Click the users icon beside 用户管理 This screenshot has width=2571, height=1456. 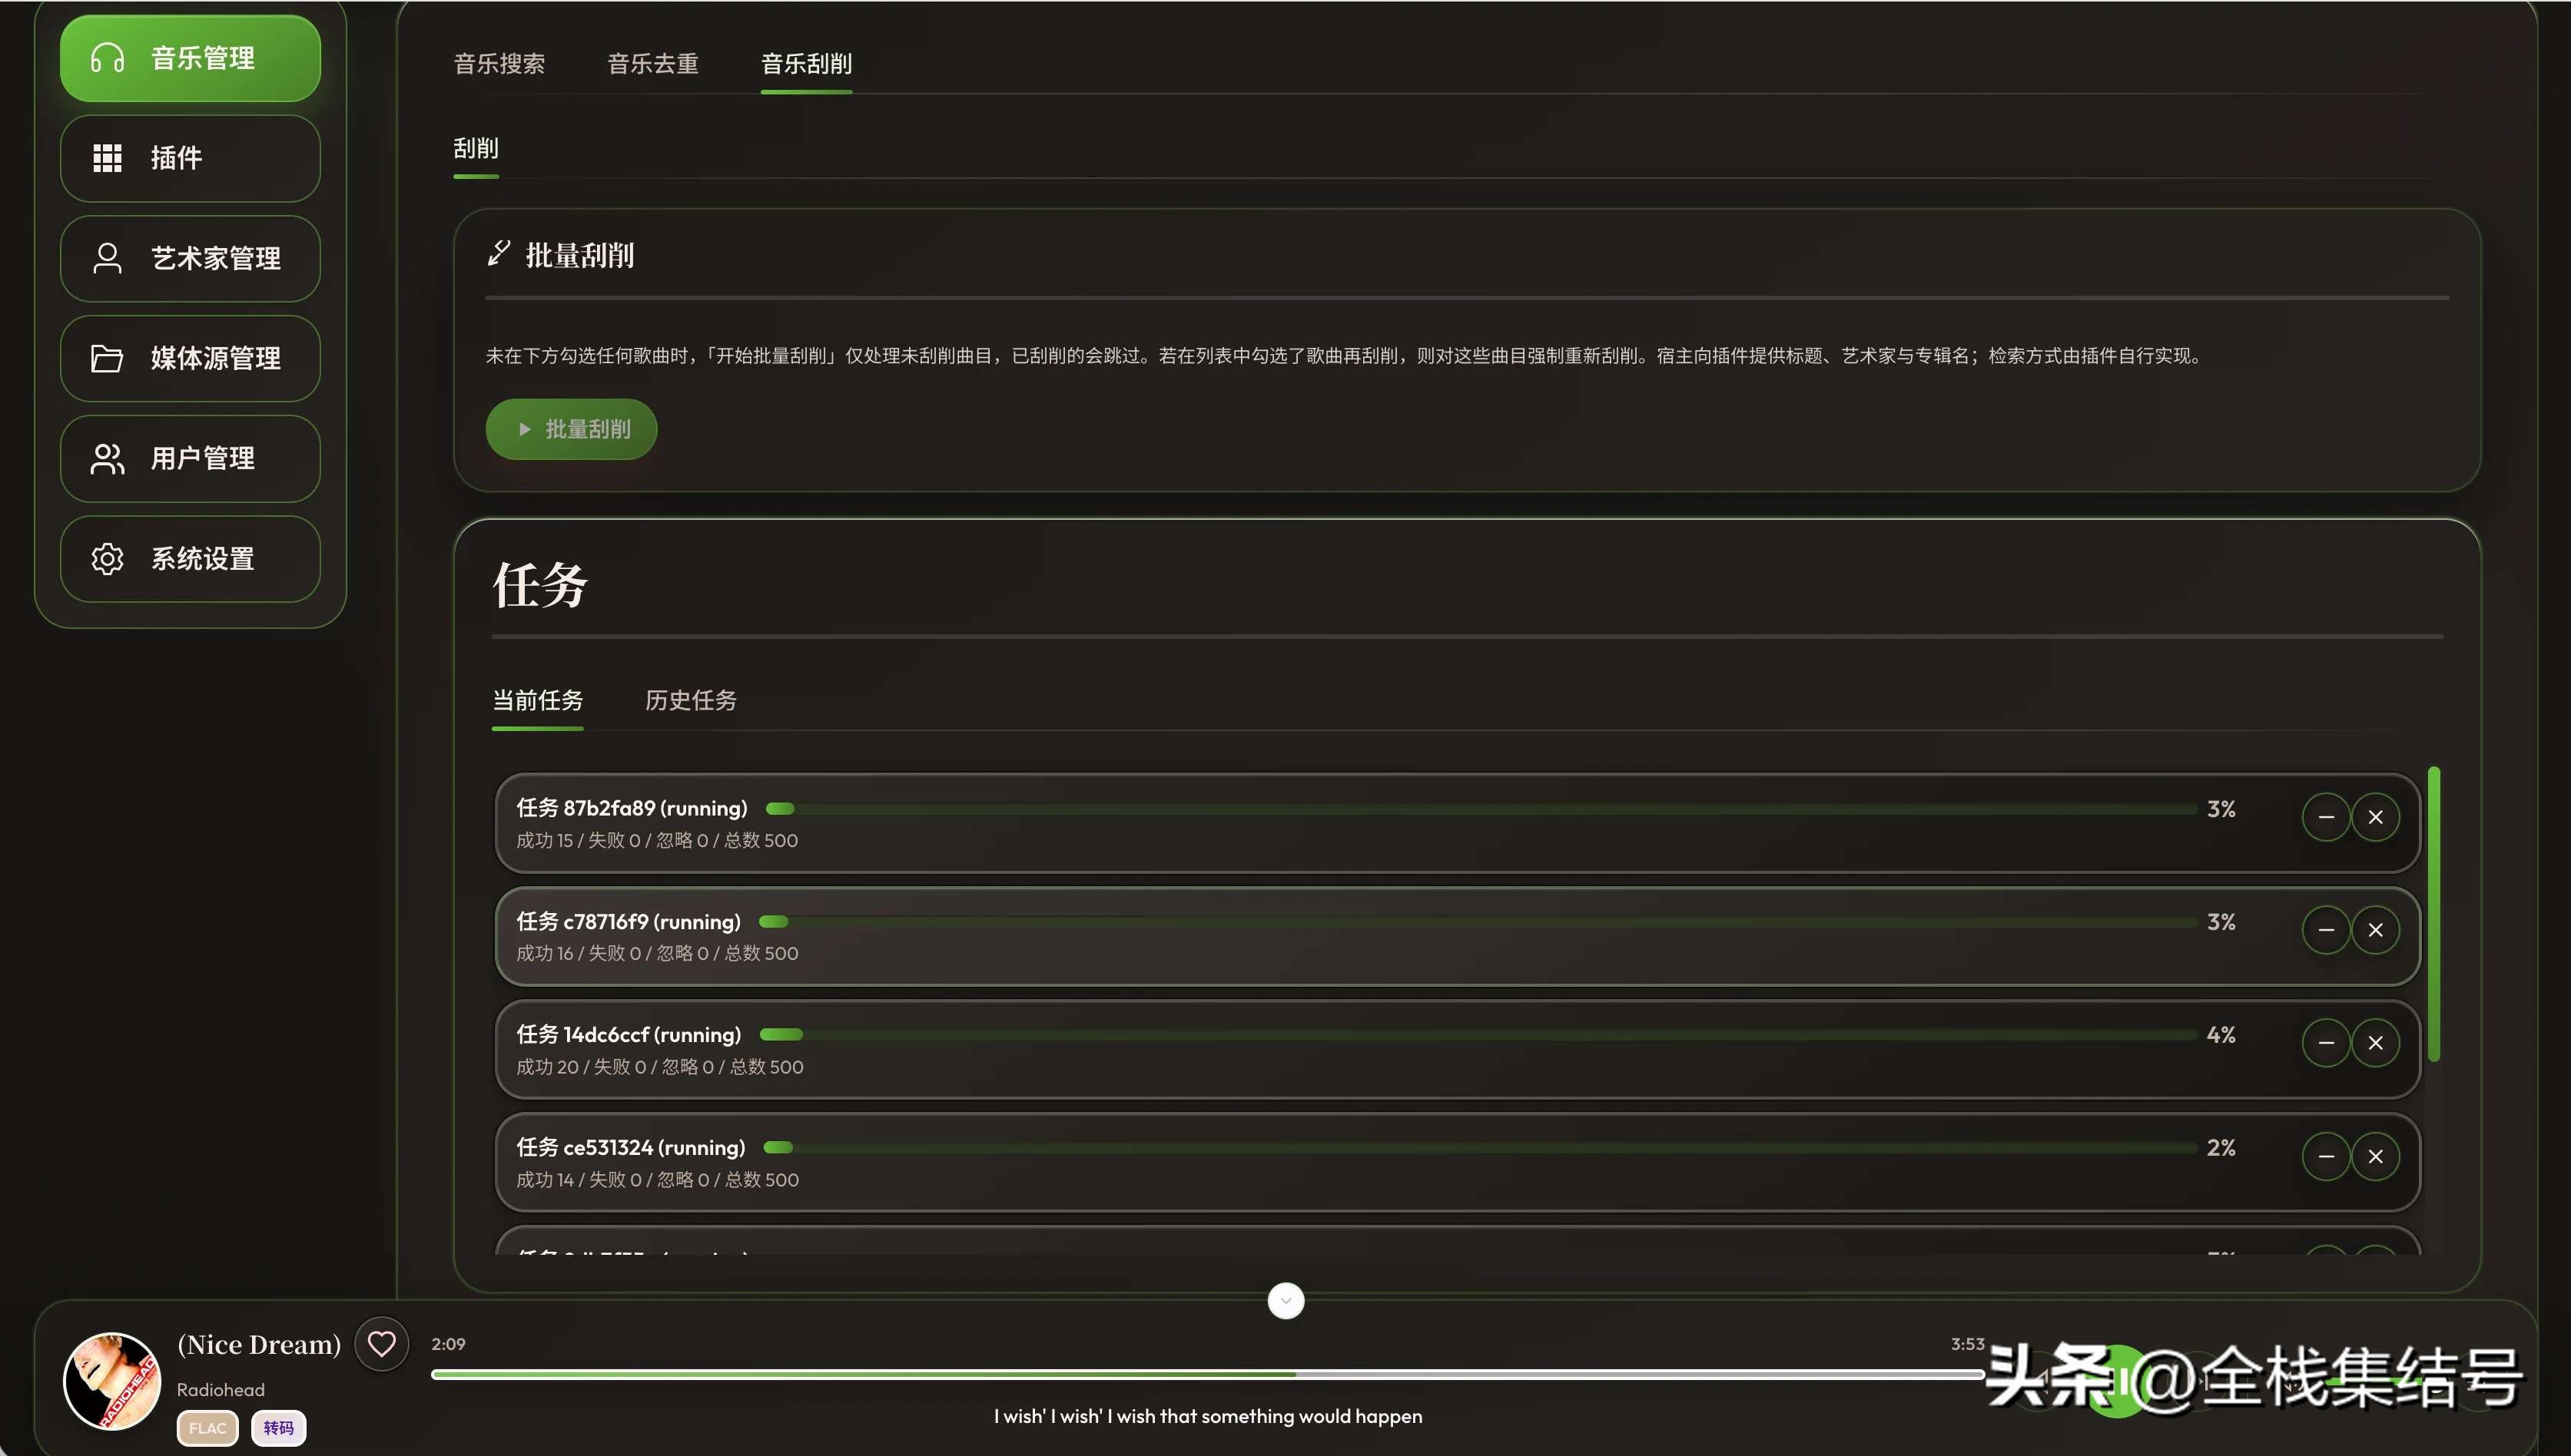pos(107,458)
